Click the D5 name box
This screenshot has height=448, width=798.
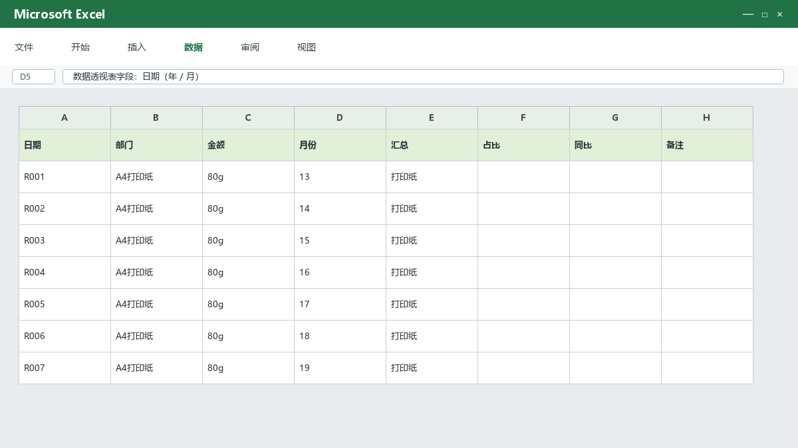tap(33, 76)
